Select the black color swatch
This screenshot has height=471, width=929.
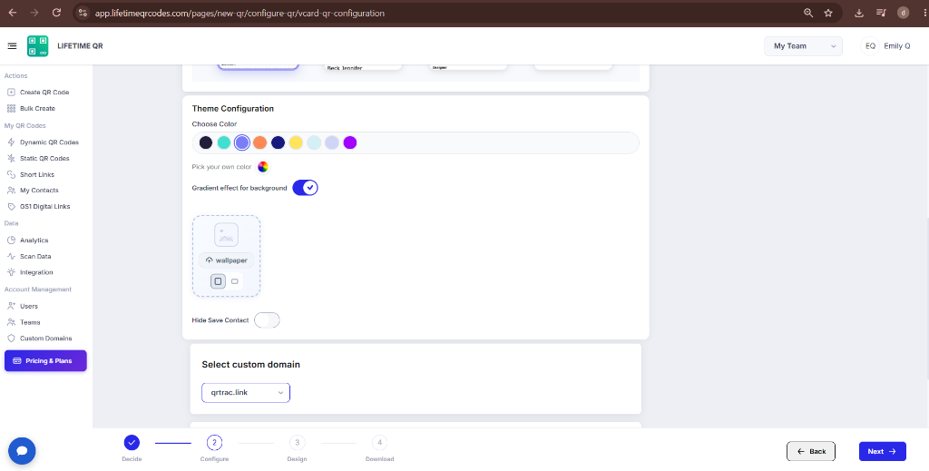(206, 142)
